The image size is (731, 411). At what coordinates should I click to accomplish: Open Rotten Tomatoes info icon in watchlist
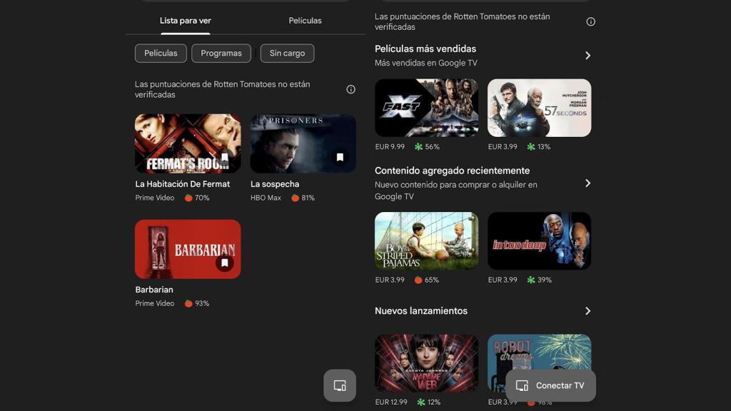click(x=351, y=89)
